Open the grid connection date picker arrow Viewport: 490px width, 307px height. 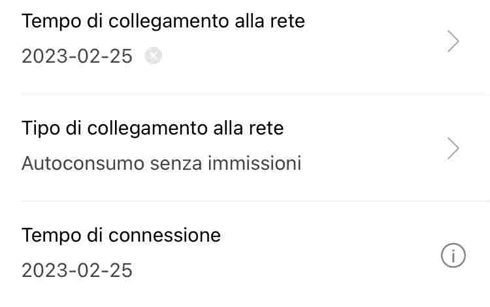(x=453, y=42)
